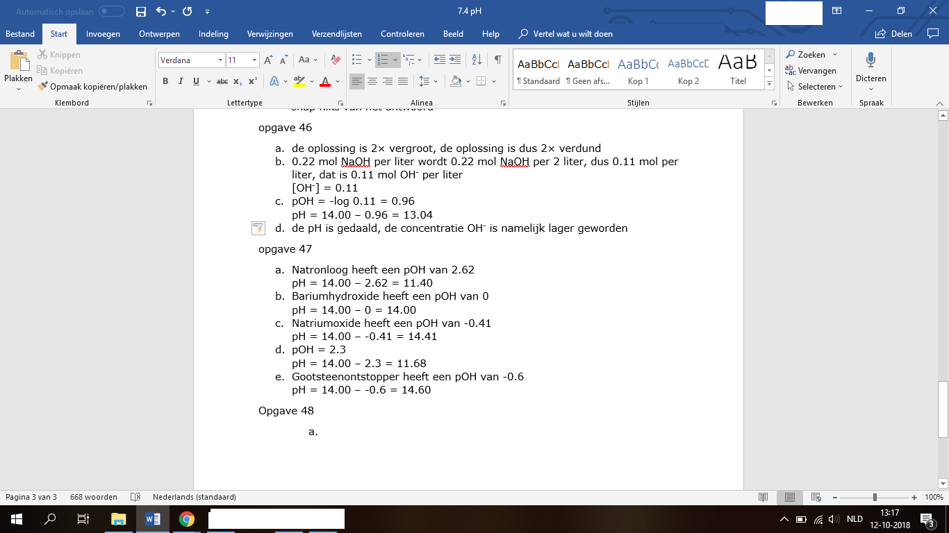
Task: Toggle show paragraph marks
Action: pyautogui.click(x=498, y=60)
